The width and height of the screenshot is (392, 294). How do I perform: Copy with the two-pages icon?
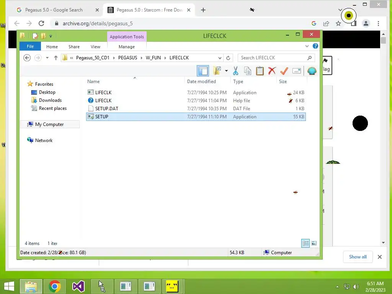[248, 71]
